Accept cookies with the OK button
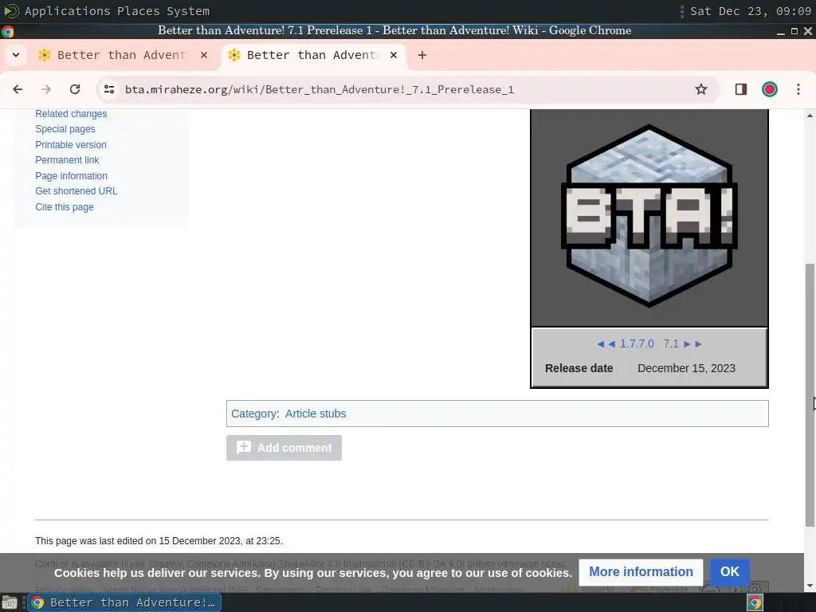 point(730,572)
